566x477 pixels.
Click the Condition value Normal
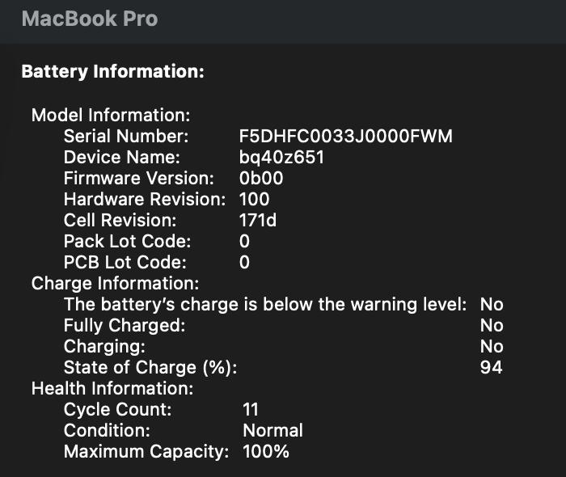(272, 430)
